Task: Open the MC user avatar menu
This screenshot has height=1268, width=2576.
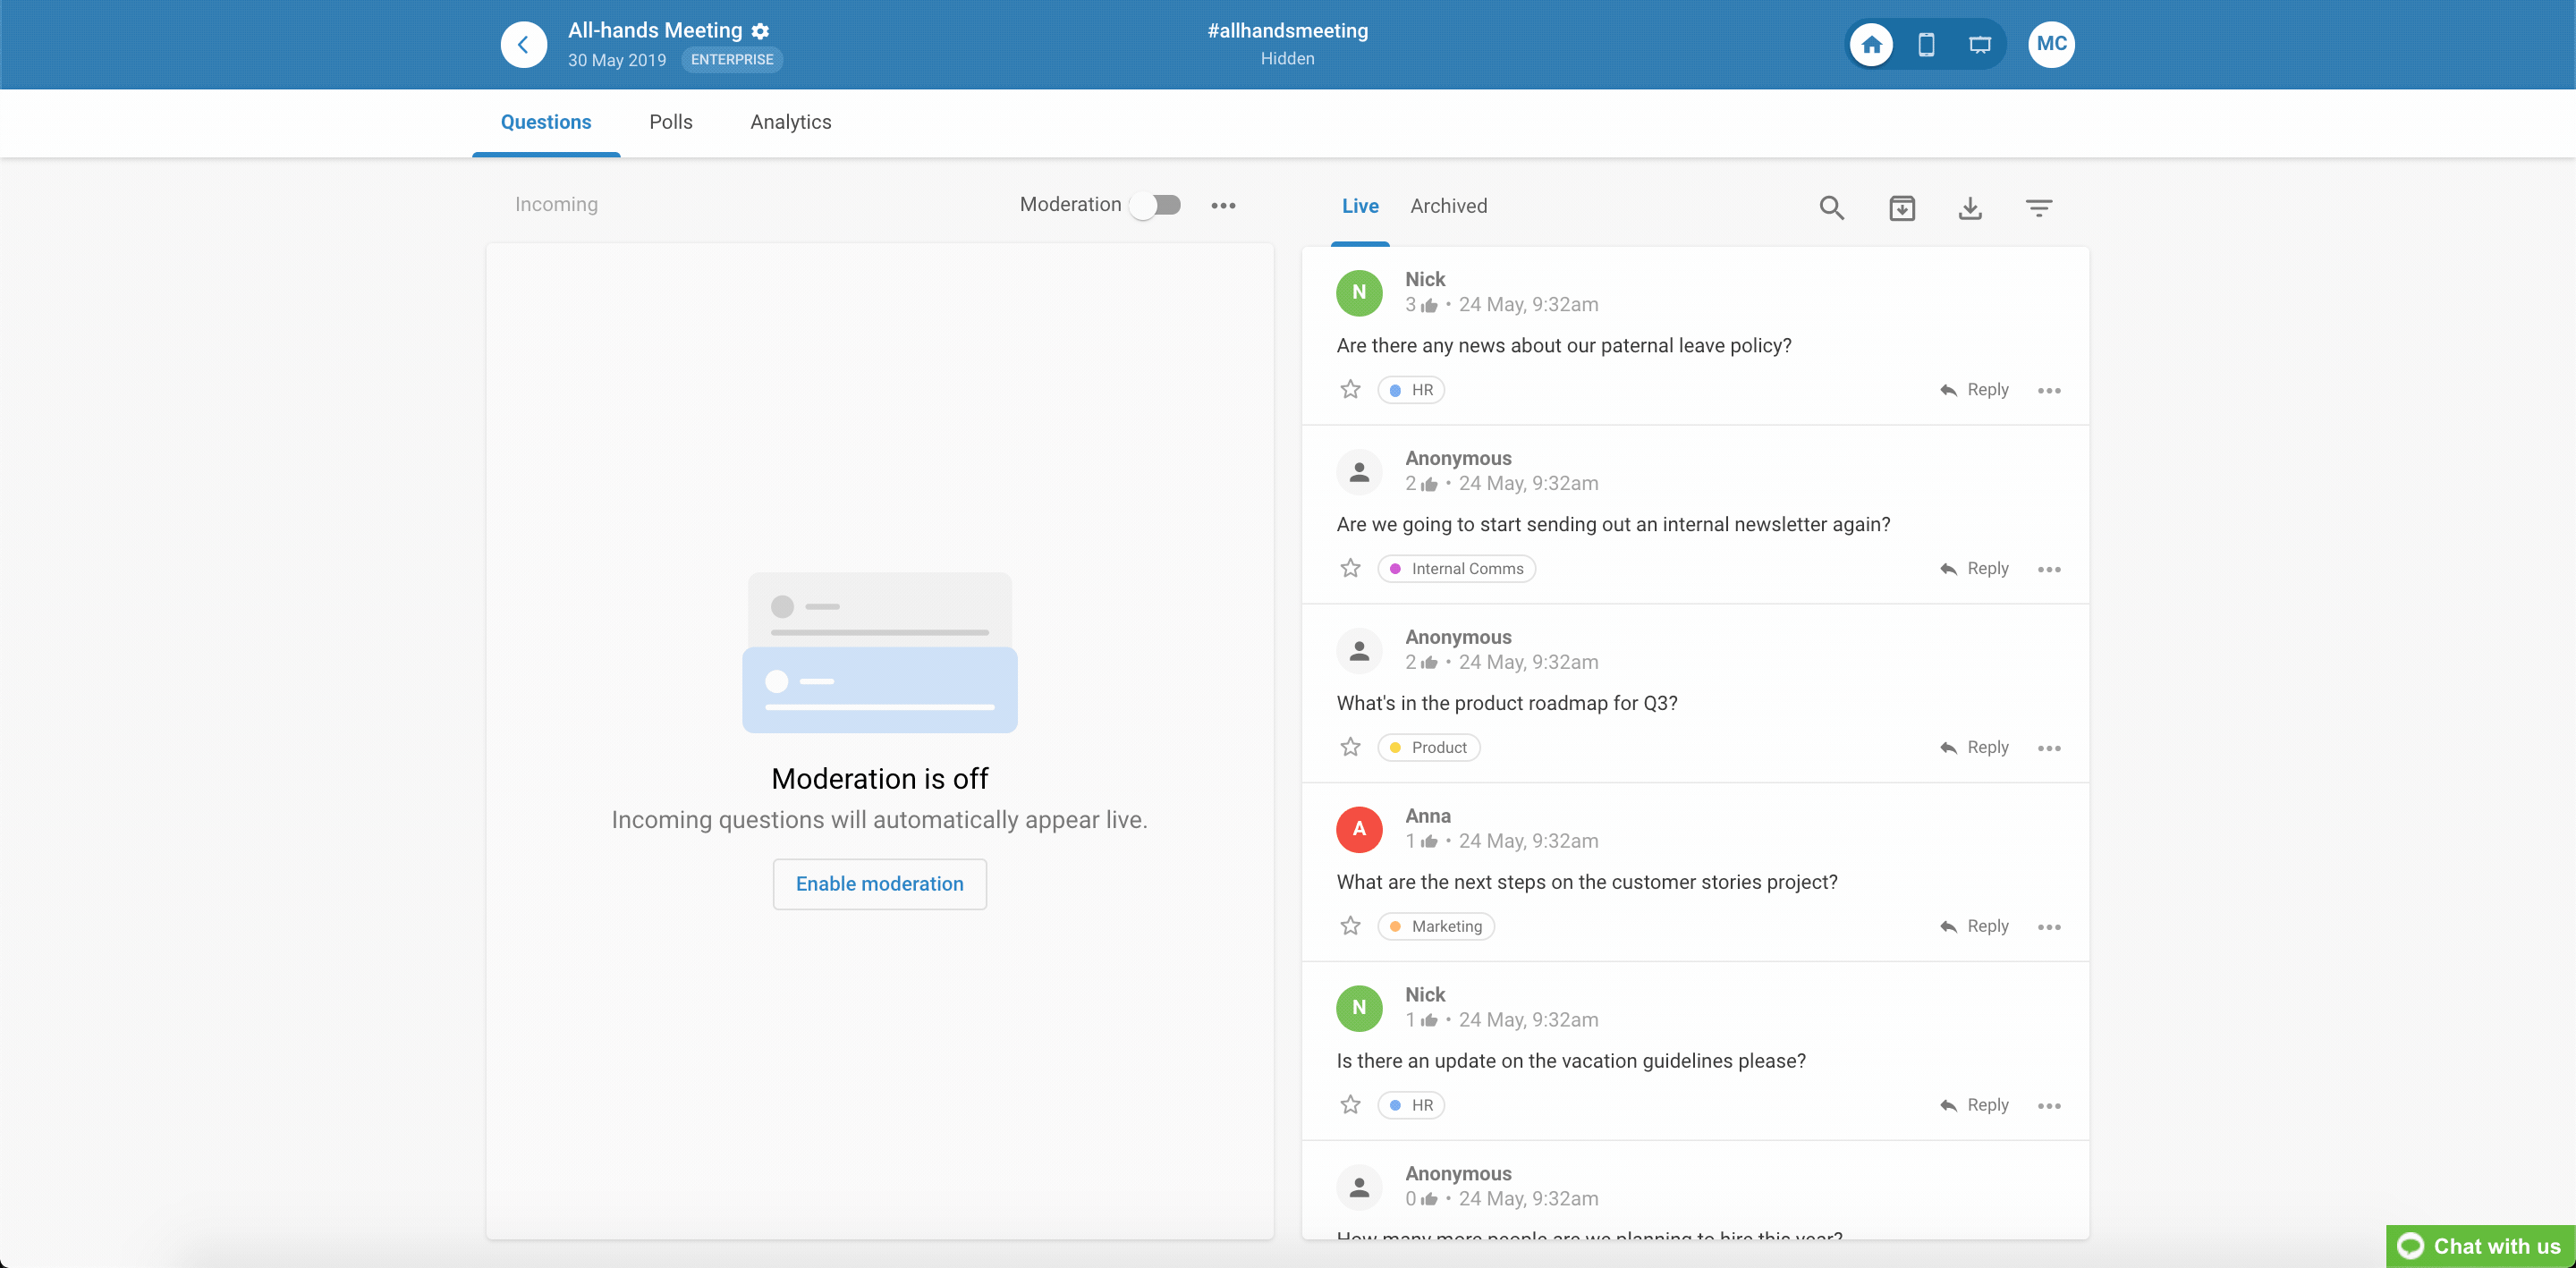Action: [x=2050, y=44]
